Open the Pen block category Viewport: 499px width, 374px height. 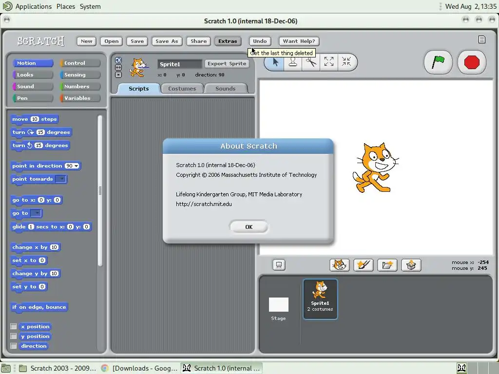click(x=33, y=98)
